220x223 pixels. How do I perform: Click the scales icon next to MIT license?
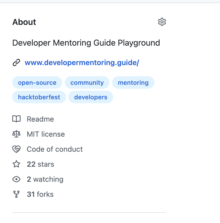(x=16, y=134)
